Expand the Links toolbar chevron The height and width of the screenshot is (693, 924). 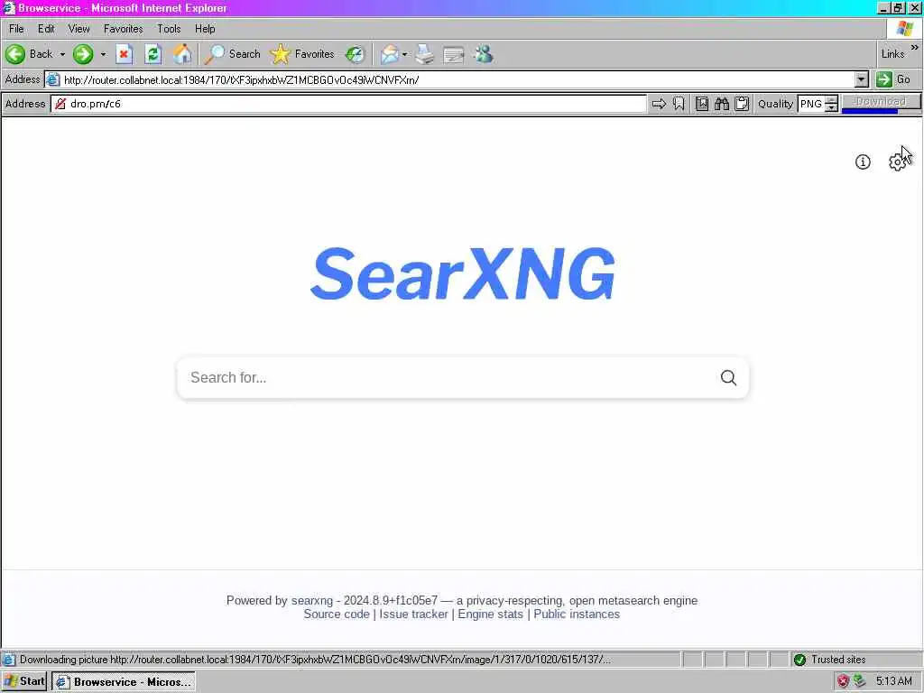tap(914, 48)
